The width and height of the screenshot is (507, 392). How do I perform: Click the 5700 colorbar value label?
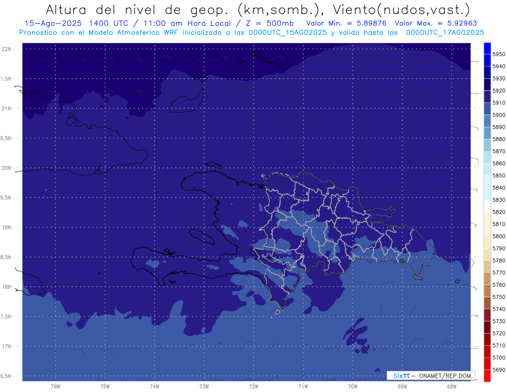pyautogui.click(x=499, y=358)
